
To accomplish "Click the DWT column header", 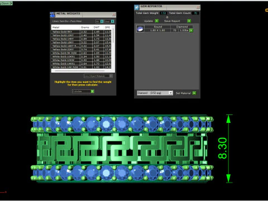I will [x=98, y=27].
